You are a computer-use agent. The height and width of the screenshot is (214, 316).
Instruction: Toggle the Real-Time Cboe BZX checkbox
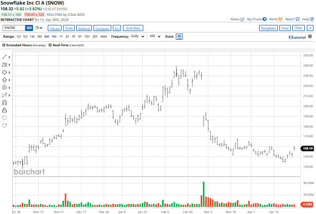pyautogui.click(x=50, y=45)
